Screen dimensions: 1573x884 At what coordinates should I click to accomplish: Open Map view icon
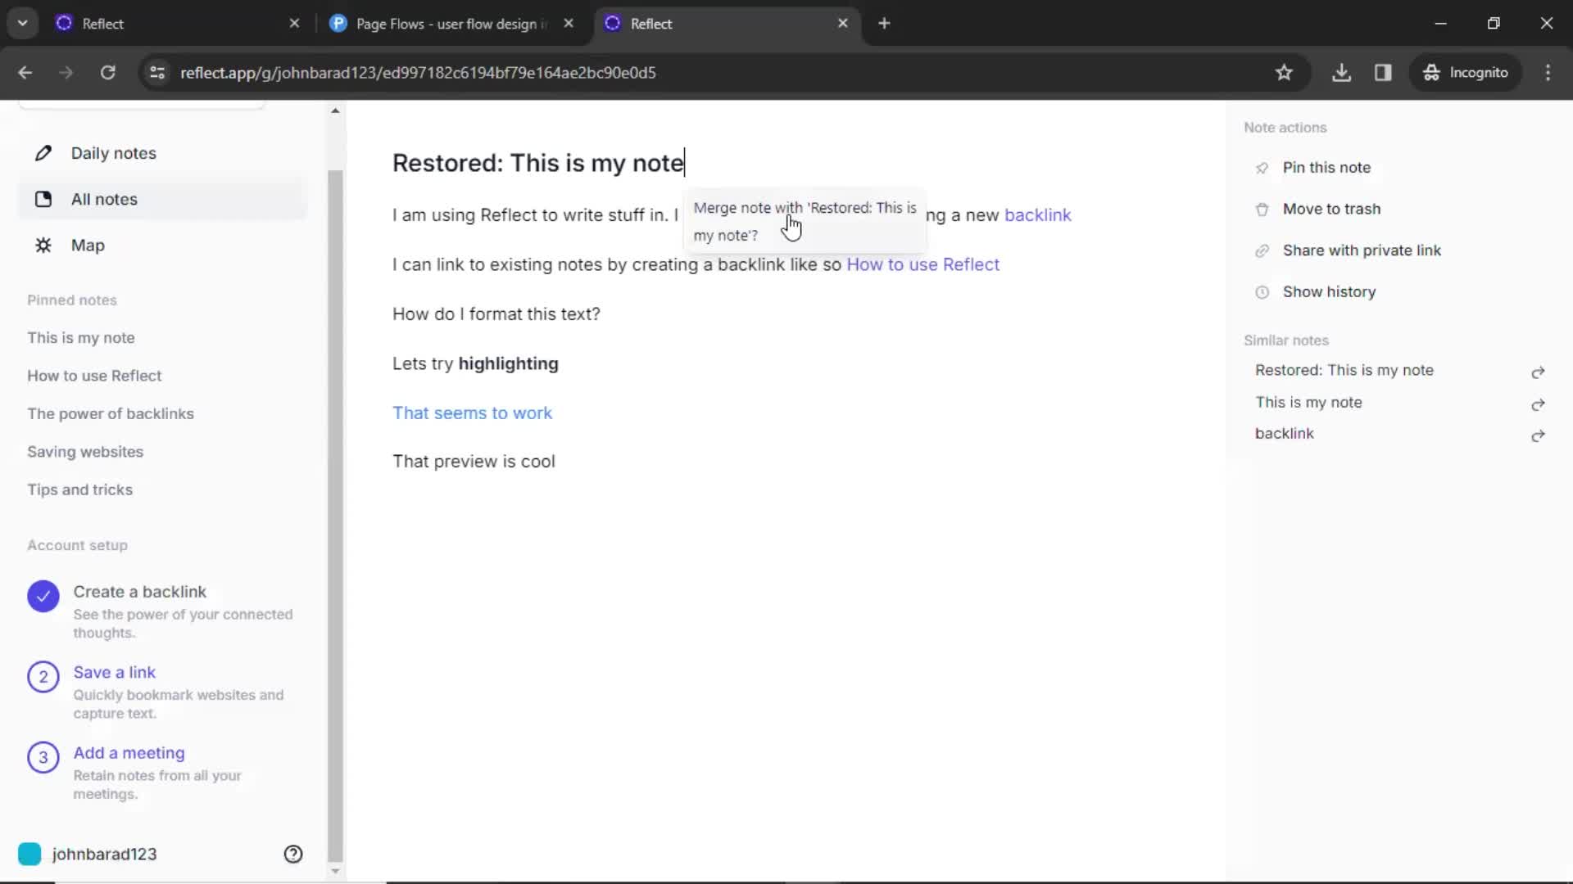(43, 245)
